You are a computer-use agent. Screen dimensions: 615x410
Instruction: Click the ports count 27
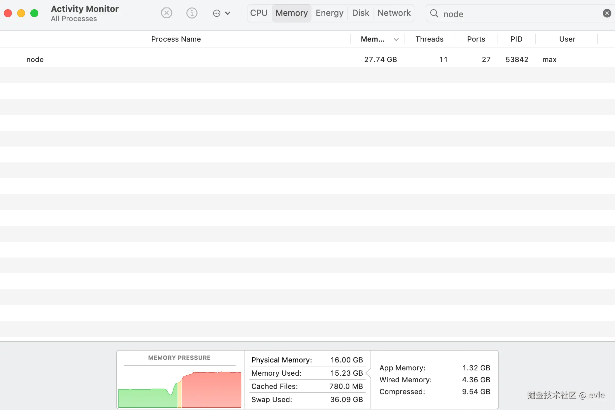tap(486, 60)
